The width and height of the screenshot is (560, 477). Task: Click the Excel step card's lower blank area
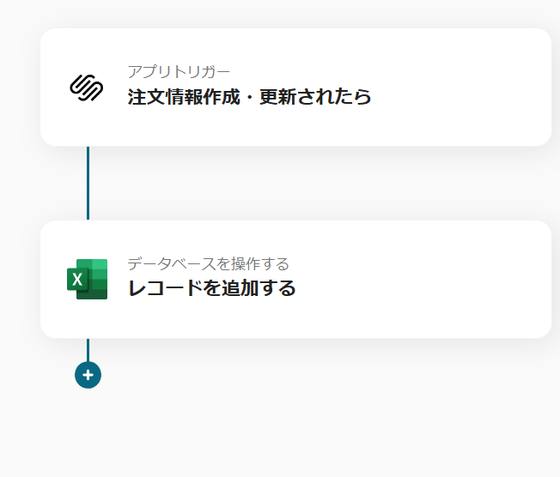pos(296,321)
